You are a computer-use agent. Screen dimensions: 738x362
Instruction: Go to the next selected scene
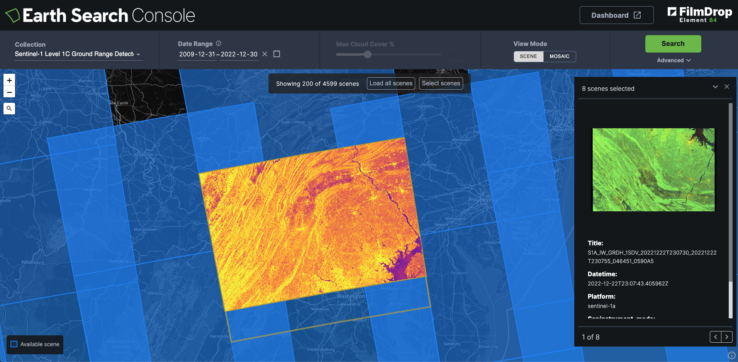[726, 337]
